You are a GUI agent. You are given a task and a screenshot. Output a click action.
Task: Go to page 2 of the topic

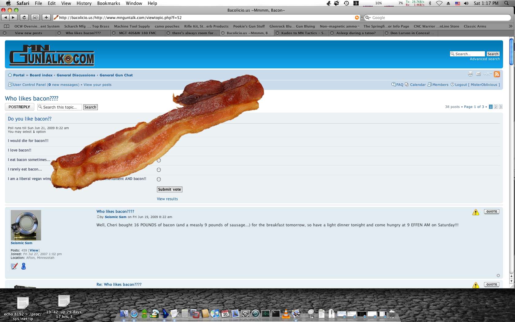496,107
